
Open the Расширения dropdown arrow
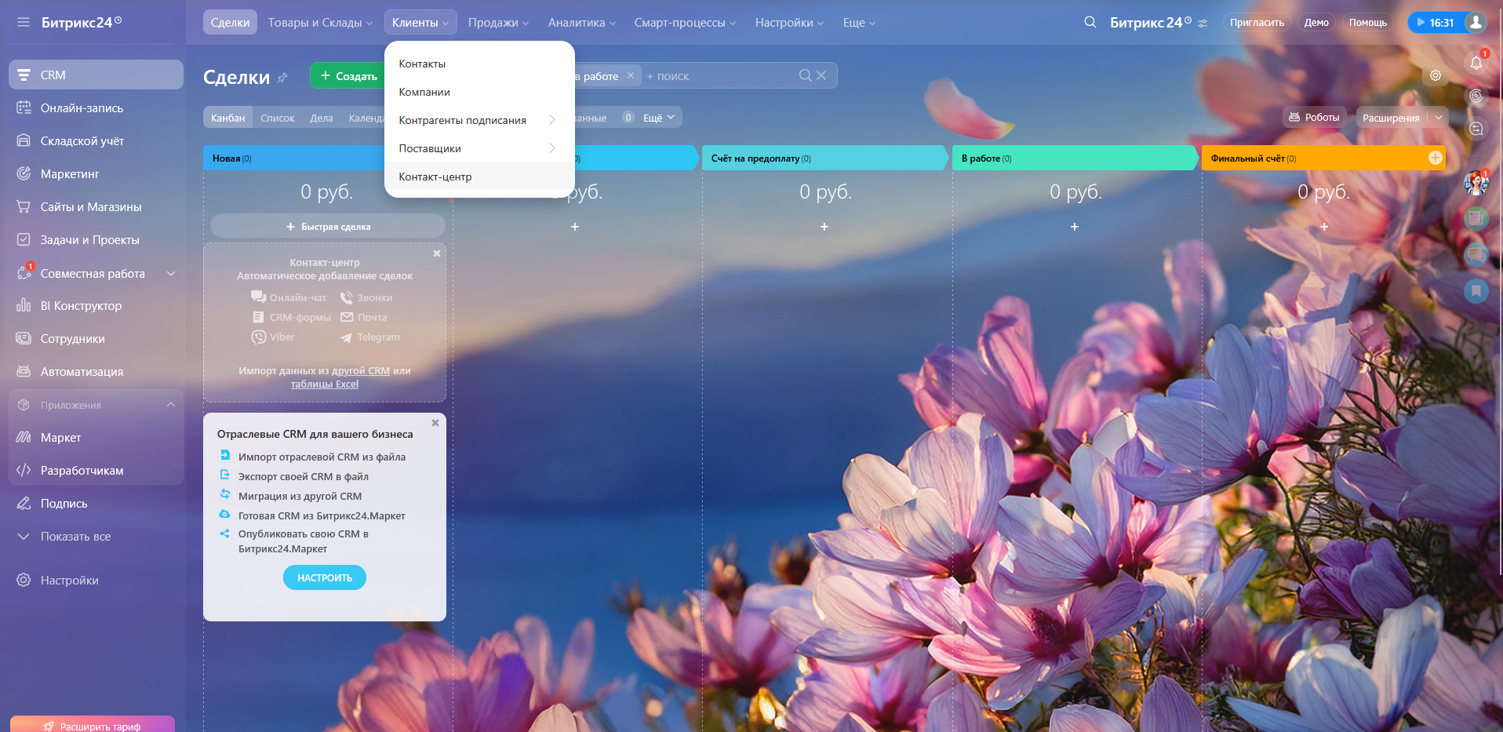[x=1438, y=118]
